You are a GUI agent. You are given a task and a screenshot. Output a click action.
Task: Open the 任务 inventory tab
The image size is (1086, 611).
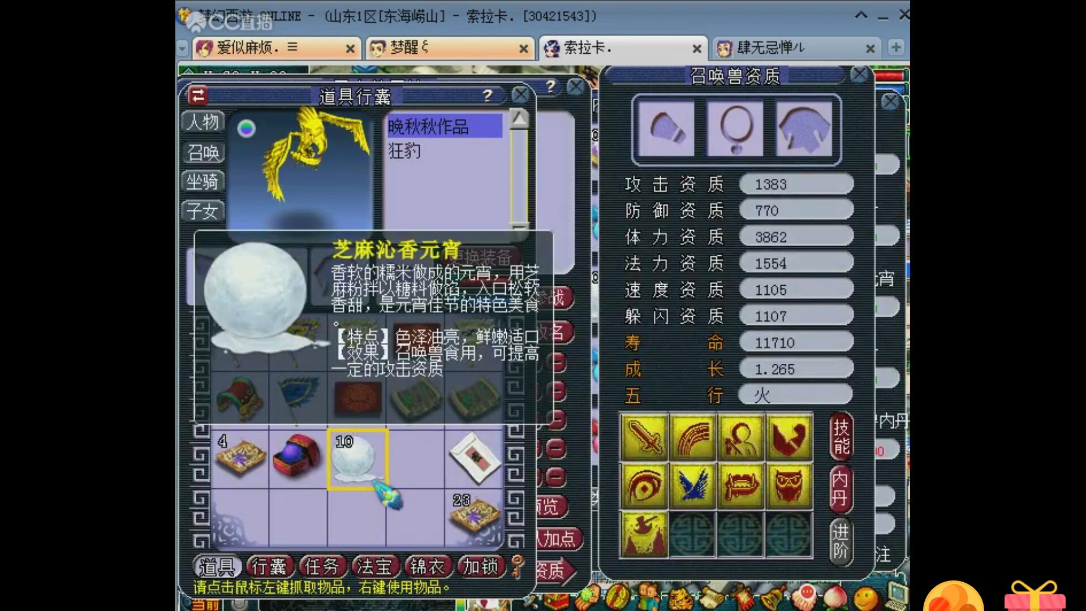(322, 566)
